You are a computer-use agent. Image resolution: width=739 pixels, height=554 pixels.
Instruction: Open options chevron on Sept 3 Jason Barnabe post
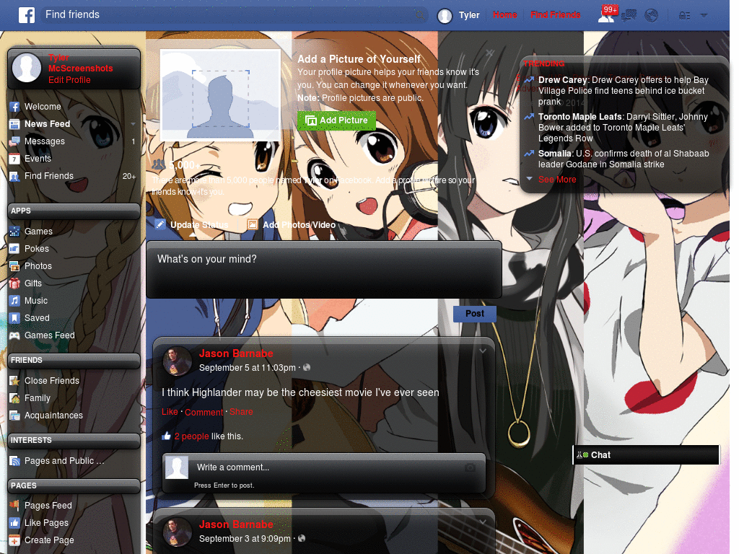pos(483,522)
